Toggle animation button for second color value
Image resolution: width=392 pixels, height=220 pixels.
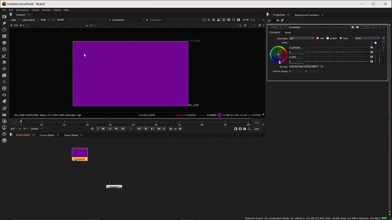(372, 53)
